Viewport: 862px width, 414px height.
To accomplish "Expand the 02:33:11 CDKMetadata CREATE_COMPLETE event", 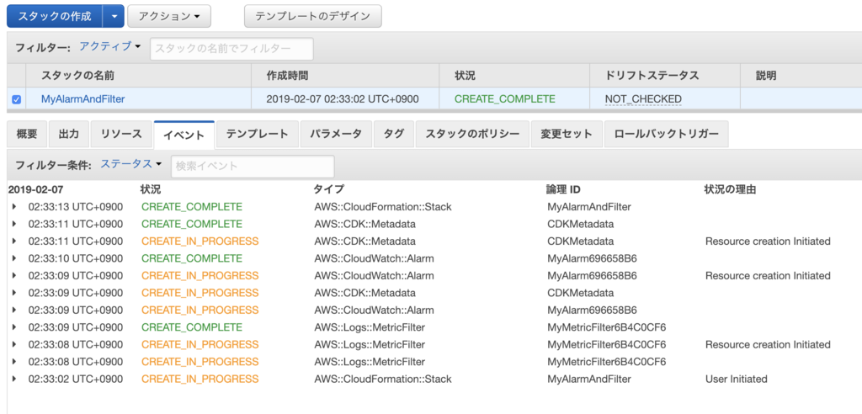I will point(13,225).
